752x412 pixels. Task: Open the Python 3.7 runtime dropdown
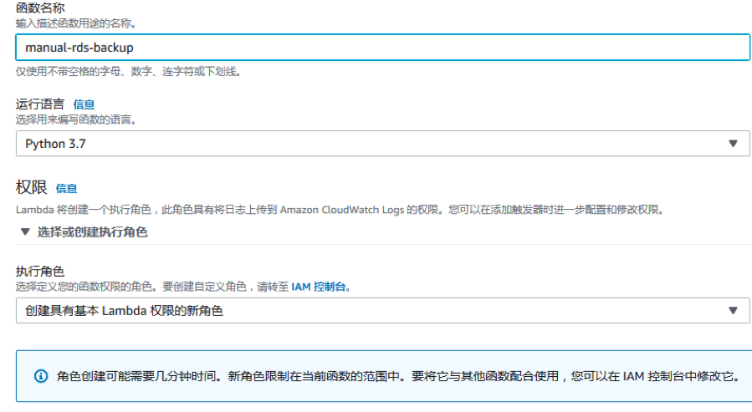coord(383,144)
